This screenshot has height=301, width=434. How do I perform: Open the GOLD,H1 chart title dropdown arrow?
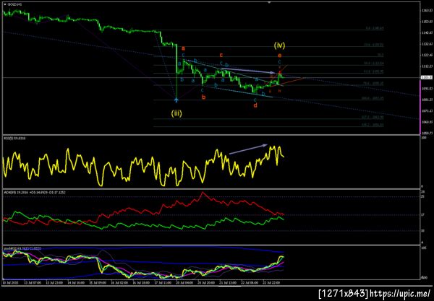coord(5,4)
